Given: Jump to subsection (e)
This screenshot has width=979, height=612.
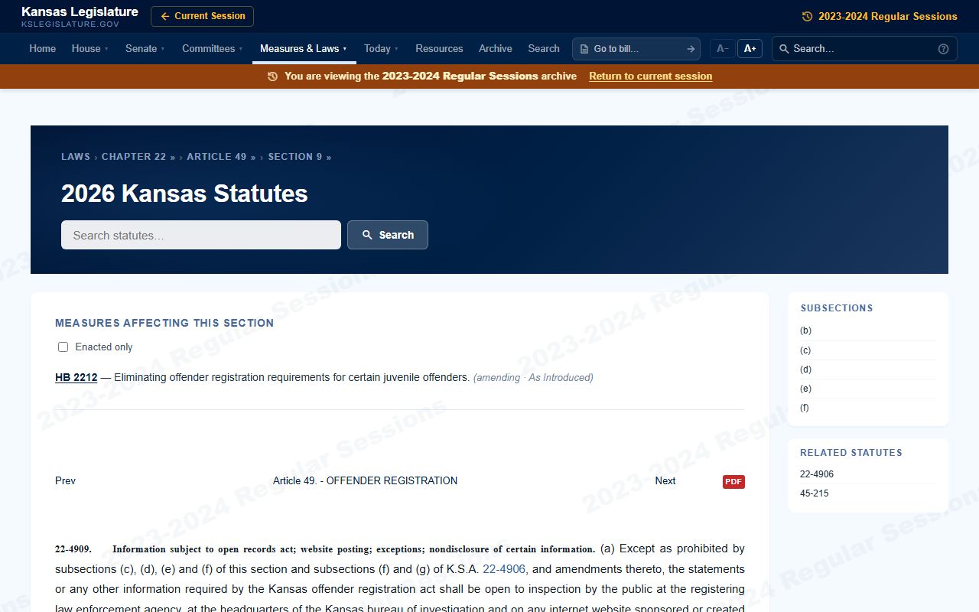Looking at the screenshot, I should (x=805, y=389).
